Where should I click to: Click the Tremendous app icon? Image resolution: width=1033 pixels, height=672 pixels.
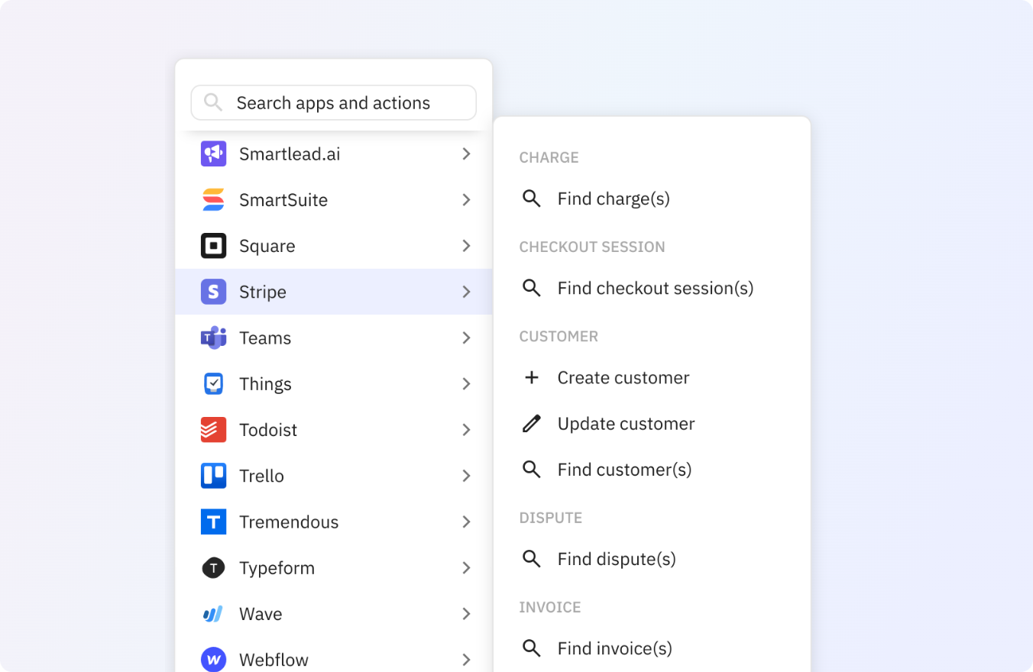213,522
